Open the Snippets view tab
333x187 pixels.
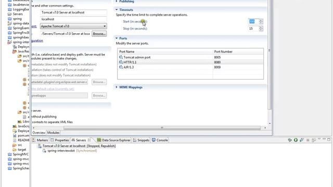(141, 140)
